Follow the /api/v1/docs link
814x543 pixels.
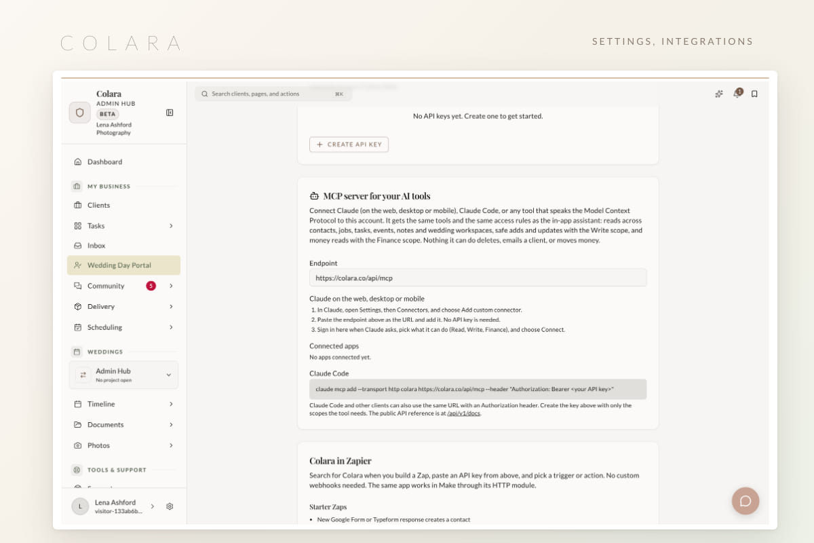click(x=464, y=413)
